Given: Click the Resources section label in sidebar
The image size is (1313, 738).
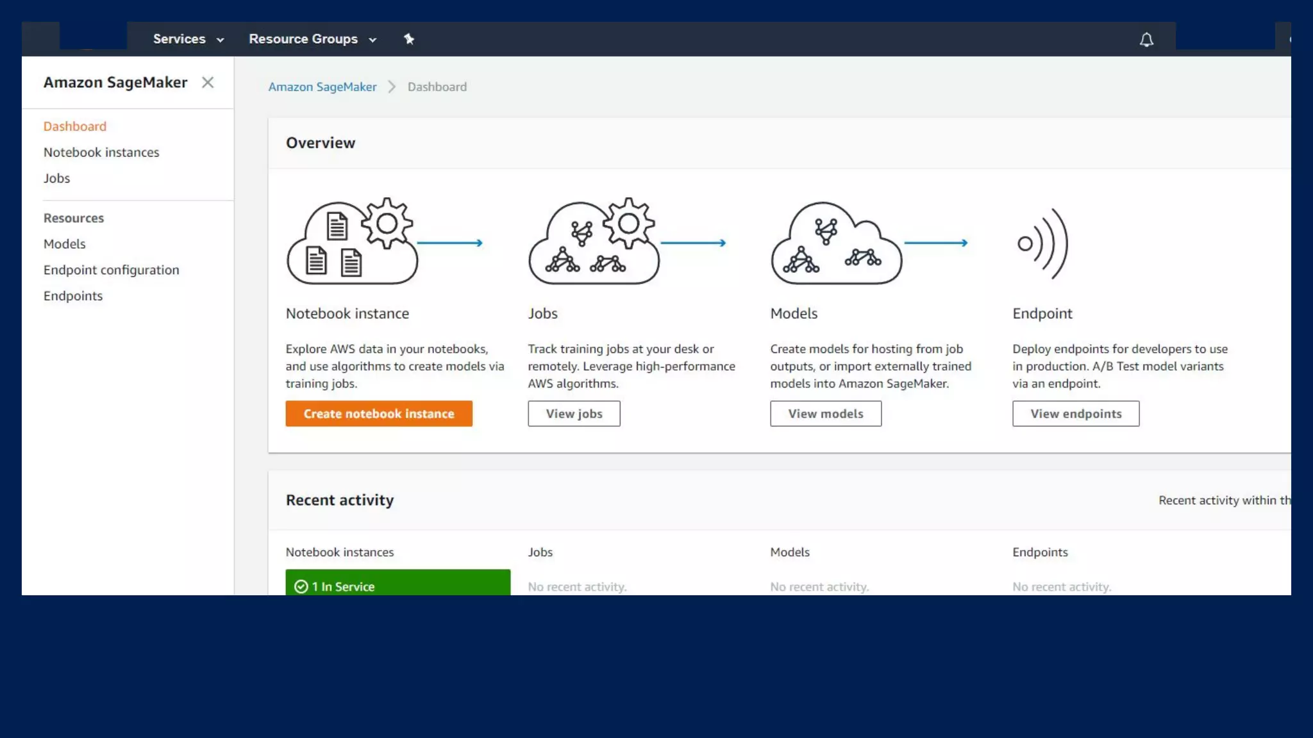Looking at the screenshot, I should [74, 218].
